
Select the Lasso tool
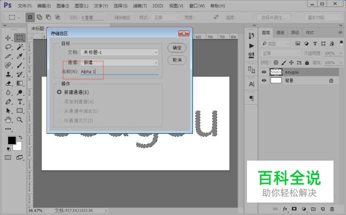tap(8, 47)
